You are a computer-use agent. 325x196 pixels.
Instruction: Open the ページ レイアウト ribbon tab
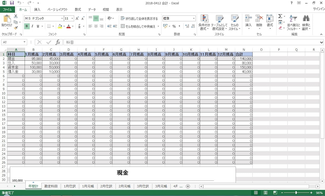click(x=58, y=9)
